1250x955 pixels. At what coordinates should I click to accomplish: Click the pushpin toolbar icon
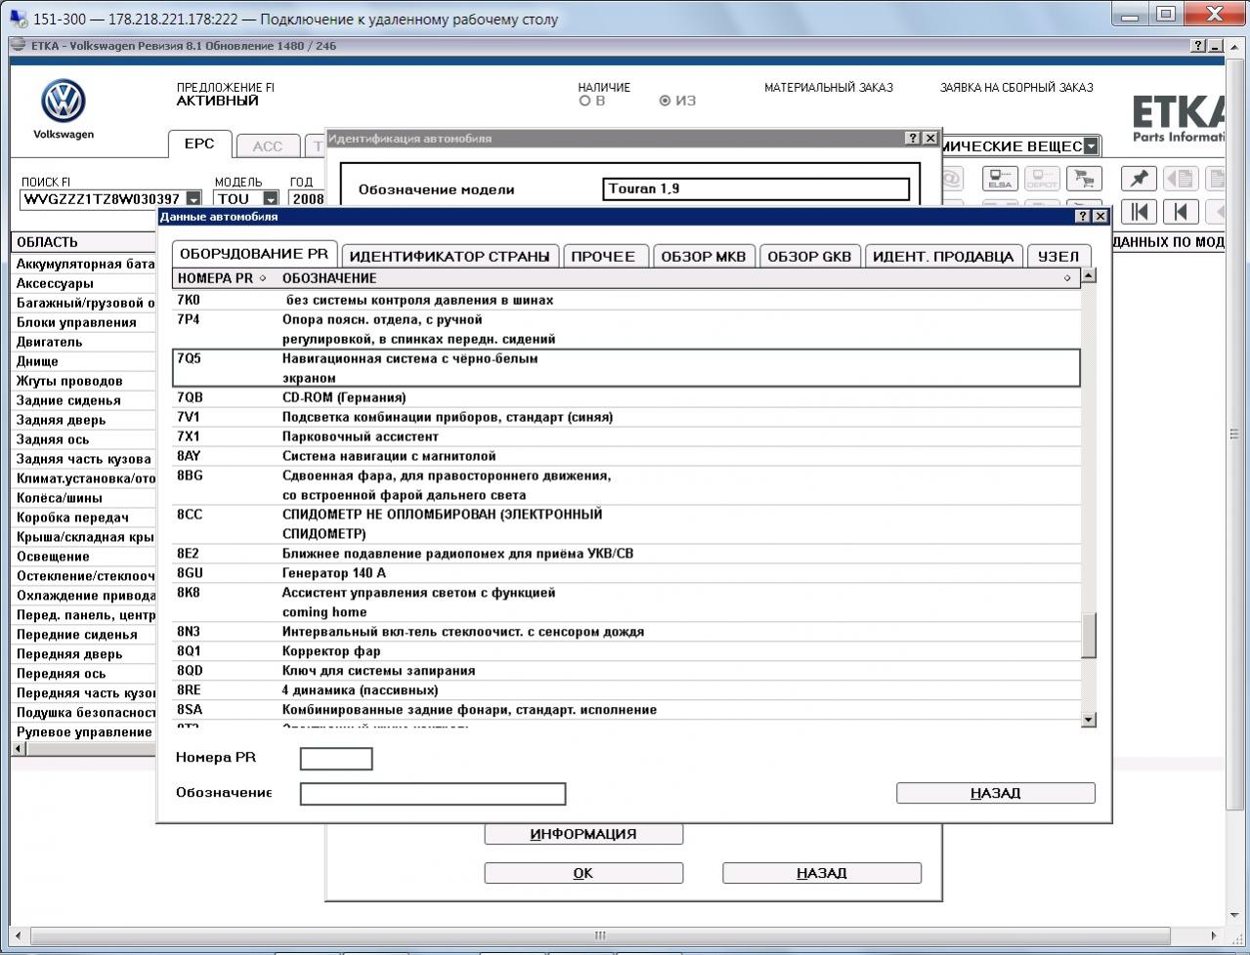pos(1140,179)
